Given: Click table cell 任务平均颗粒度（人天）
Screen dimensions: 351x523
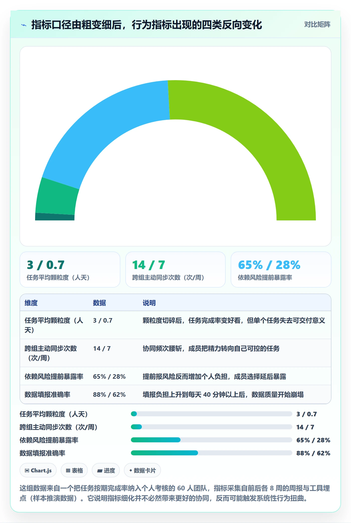Looking at the screenshot, I should [x=54, y=325].
